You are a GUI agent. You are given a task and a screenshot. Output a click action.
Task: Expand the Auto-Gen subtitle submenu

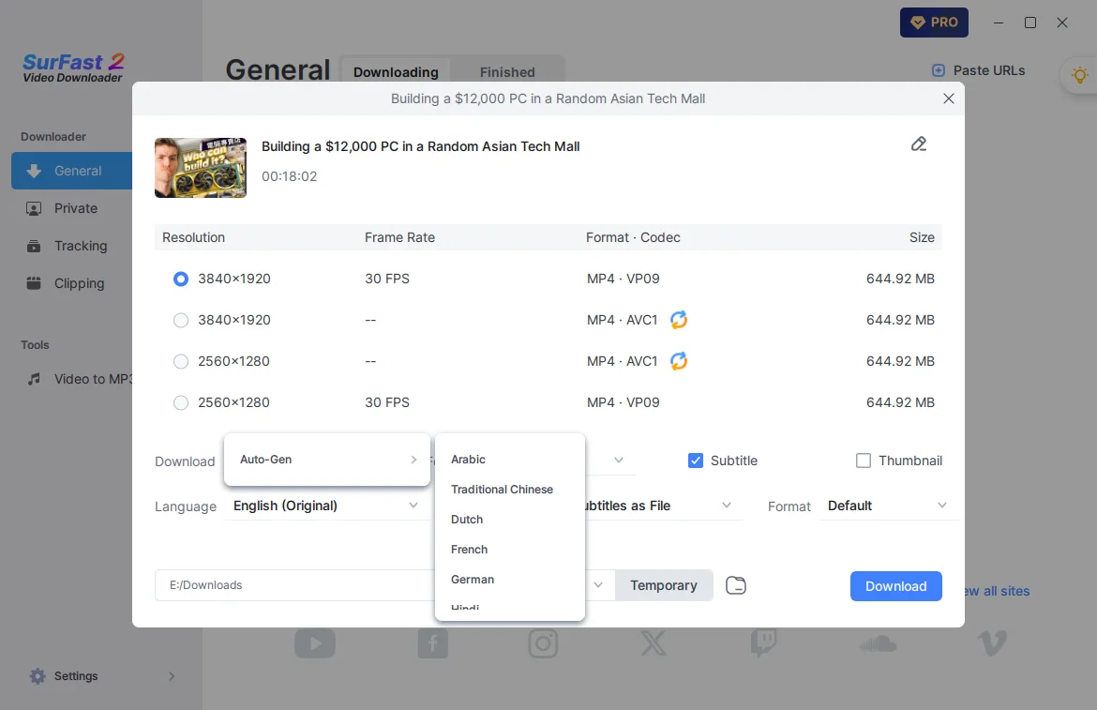coord(327,460)
